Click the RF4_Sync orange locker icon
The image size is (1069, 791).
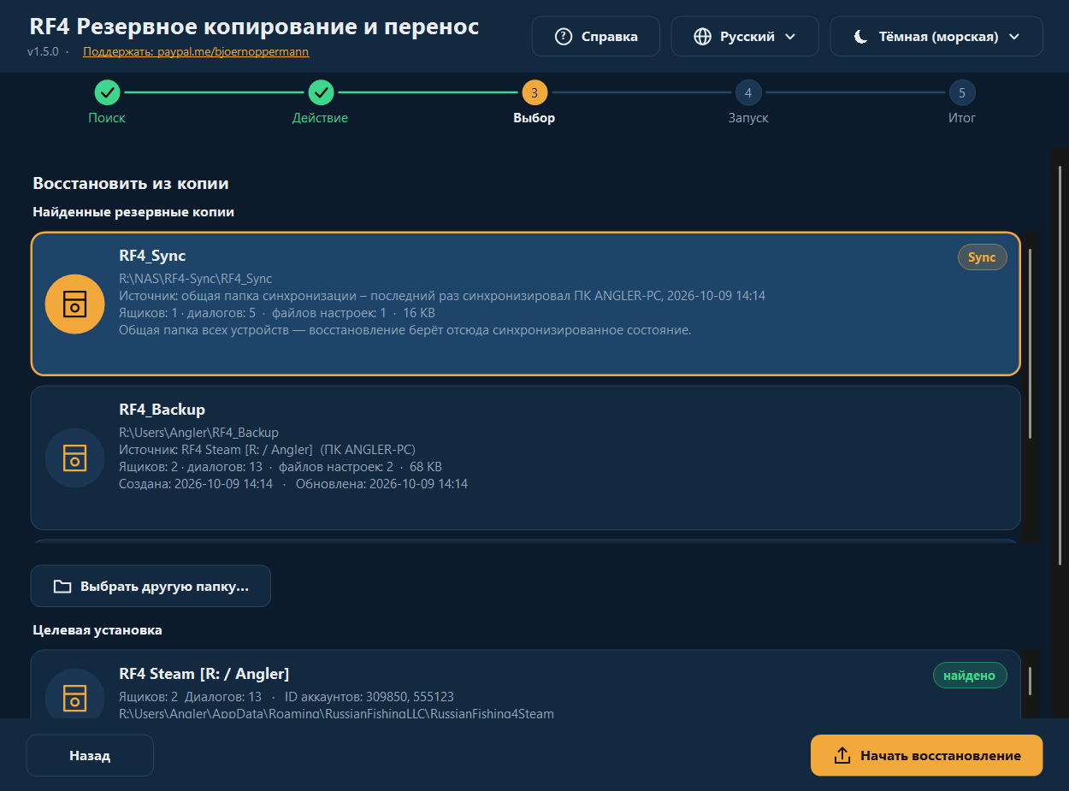tap(74, 304)
